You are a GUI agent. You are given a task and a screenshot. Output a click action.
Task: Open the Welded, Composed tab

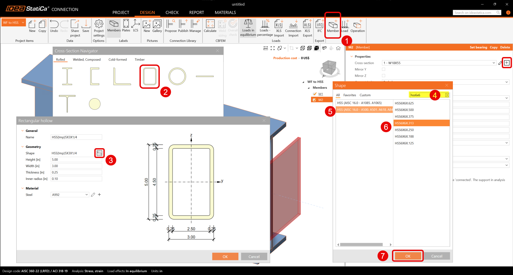tap(87, 60)
